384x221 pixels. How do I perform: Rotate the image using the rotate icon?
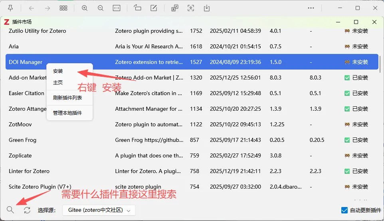(137, 8)
